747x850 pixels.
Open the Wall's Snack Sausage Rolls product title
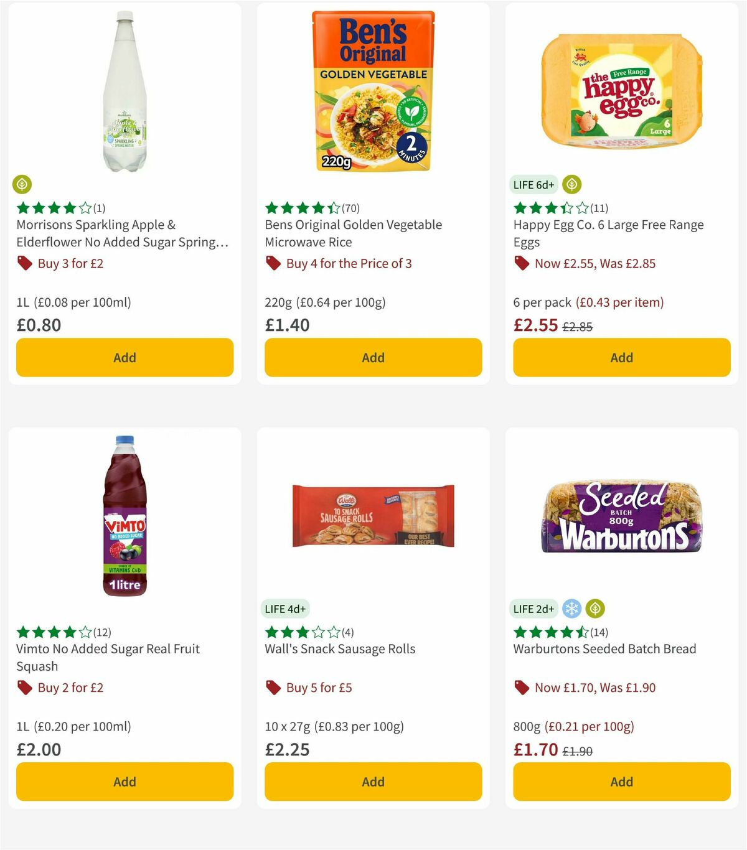[339, 648]
